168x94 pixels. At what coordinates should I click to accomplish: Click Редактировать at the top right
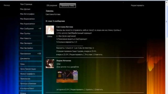pyautogui.click(x=138, y=5)
